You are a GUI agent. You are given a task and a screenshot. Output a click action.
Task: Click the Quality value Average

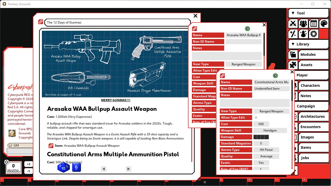[266, 156]
